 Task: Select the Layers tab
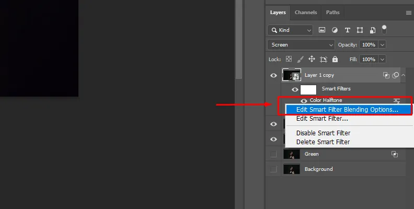point(278,13)
